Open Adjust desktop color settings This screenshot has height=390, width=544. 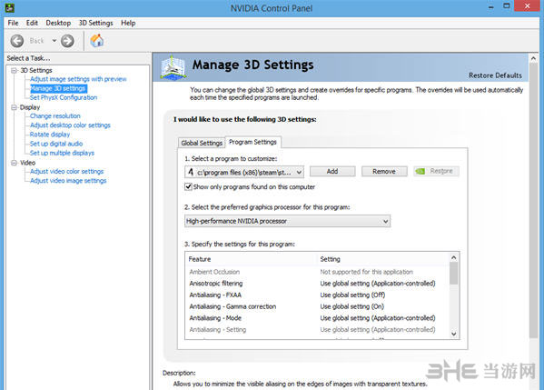point(70,125)
